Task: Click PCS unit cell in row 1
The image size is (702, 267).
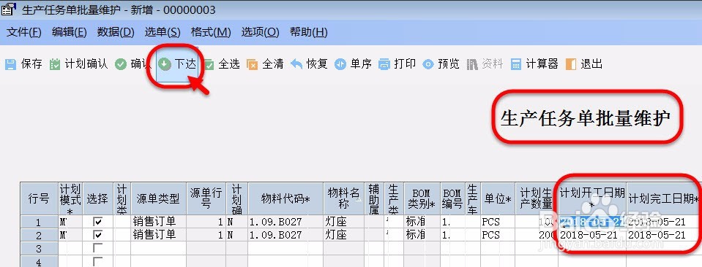Action: (497, 222)
